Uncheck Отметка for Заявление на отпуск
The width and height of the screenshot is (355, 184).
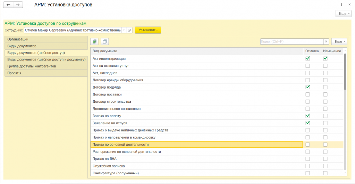click(x=307, y=123)
